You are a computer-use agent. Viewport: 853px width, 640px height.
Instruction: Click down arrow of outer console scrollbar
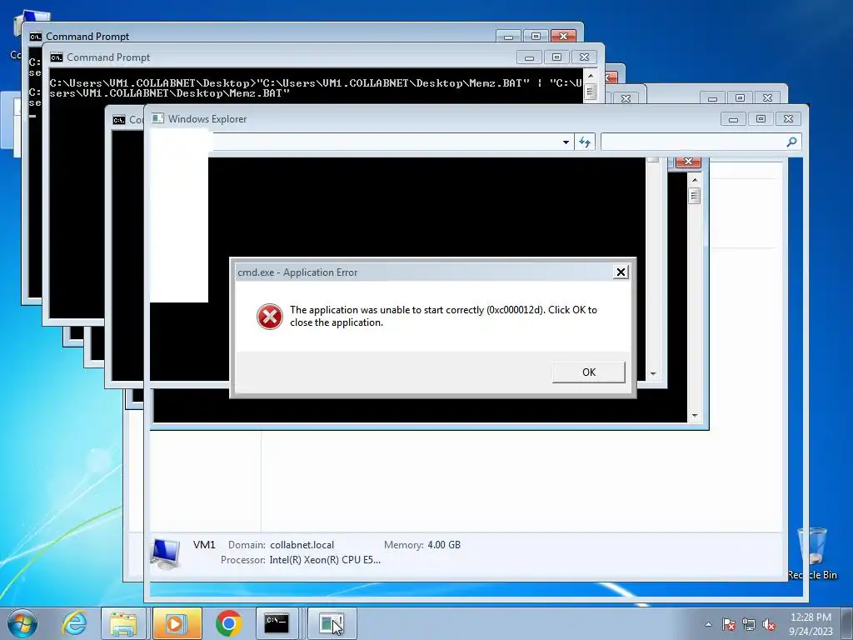[x=694, y=416]
